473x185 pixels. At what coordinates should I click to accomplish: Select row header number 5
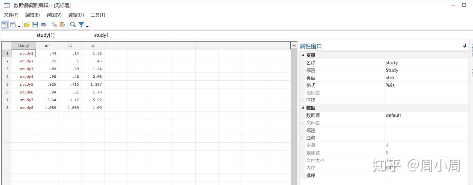click(7, 84)
